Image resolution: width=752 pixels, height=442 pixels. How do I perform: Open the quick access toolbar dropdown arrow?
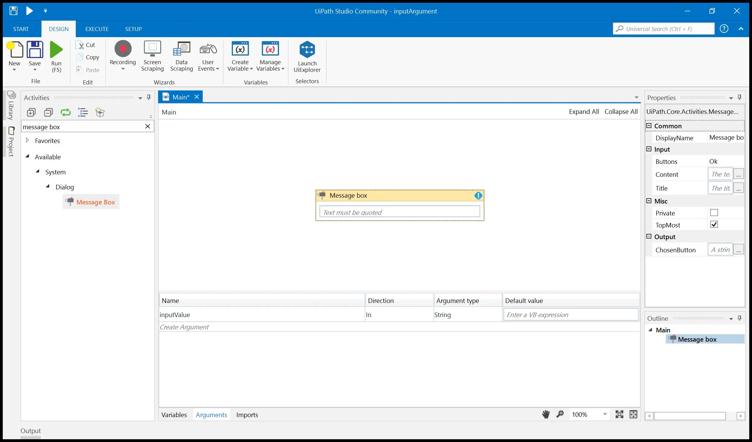click(45, 11)
